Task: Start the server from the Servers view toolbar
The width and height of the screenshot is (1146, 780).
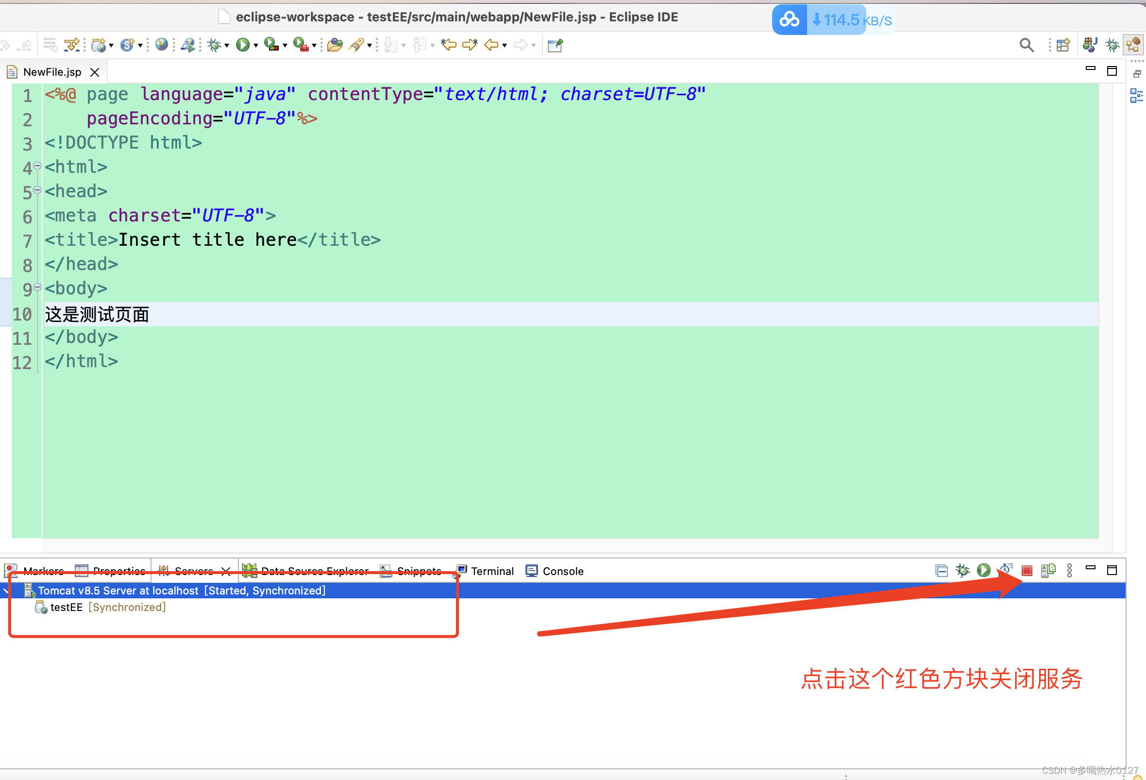Action: pos(983,571)
